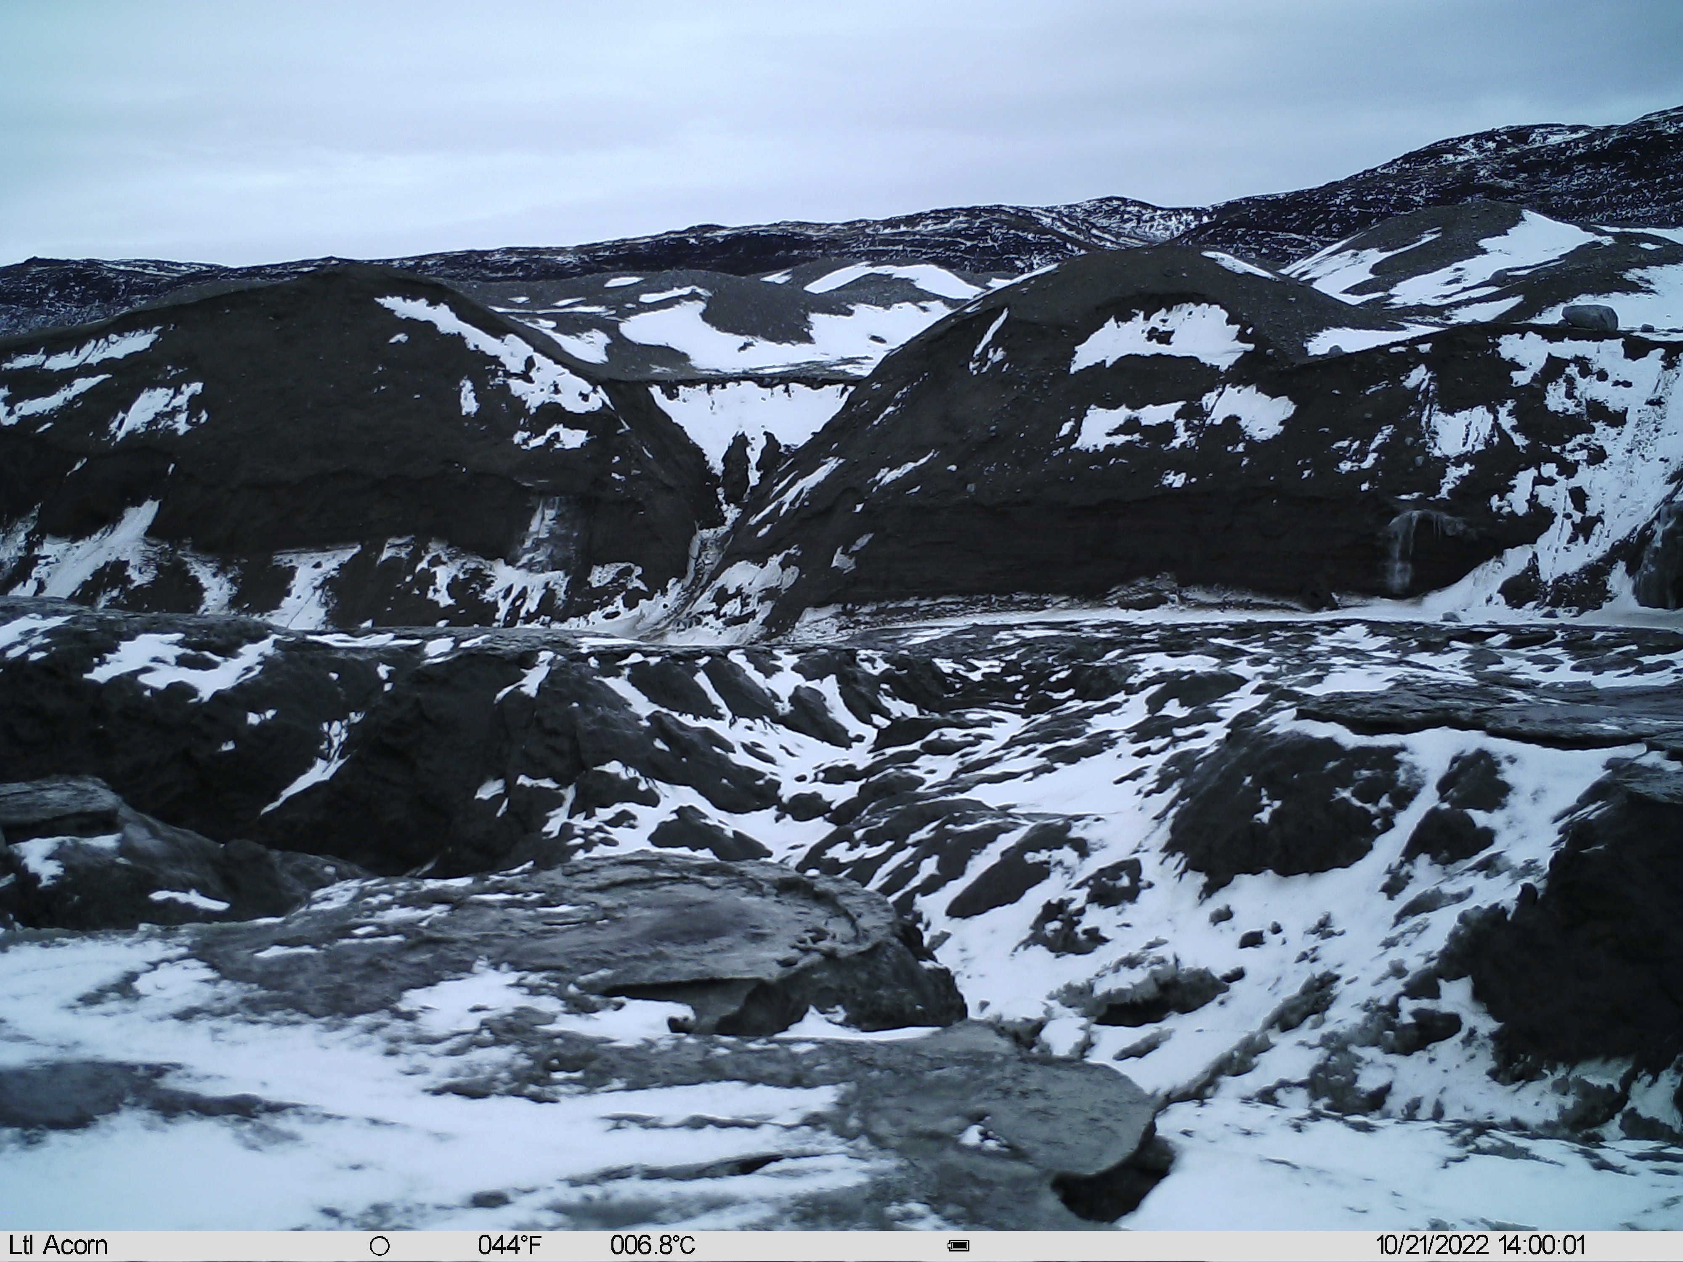
Task: Click the 006.8°C temperature reading
Action: pyautogui.click(x=653, y=1245)
